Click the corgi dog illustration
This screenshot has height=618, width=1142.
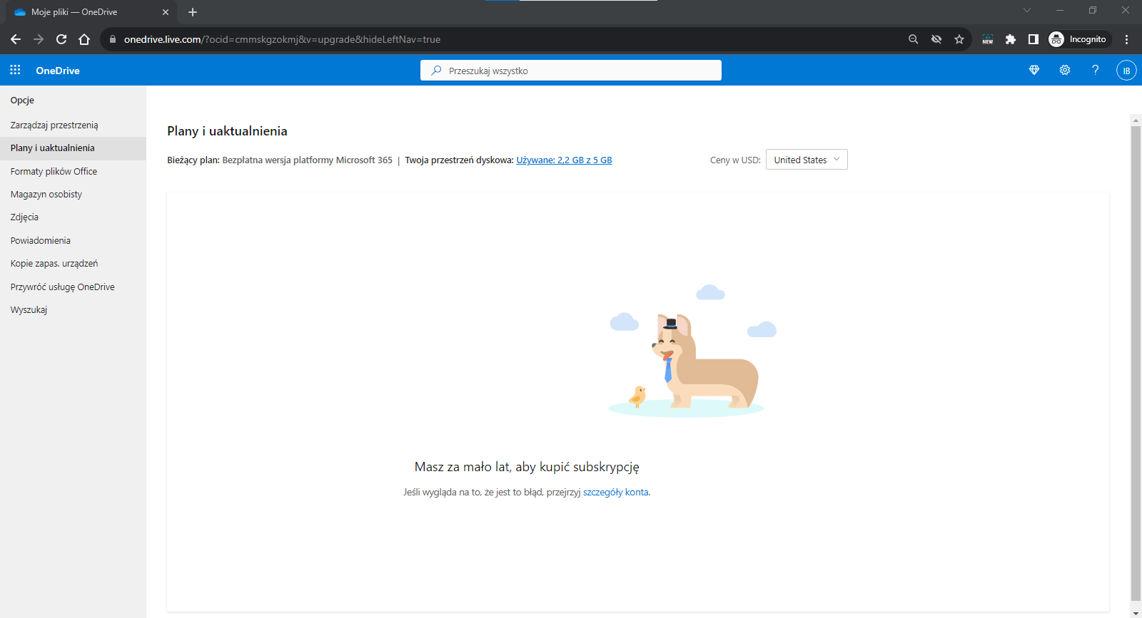click(704, 361)
